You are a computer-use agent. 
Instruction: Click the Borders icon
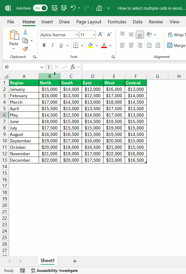[x=76, y=45]
